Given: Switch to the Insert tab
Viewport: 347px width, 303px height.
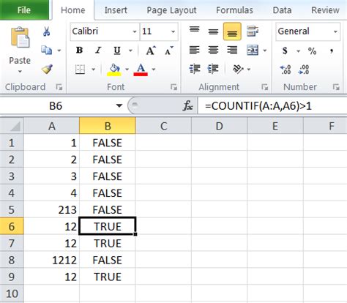Looking at the screenshot, I should point(116,10).
